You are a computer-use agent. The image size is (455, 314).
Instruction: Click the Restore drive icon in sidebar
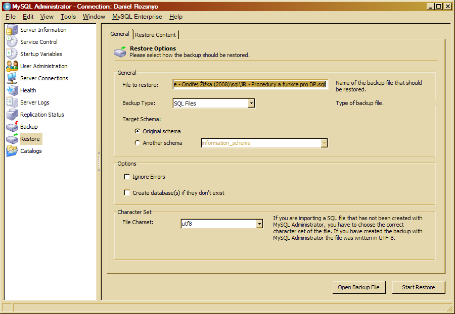(12, 139)
